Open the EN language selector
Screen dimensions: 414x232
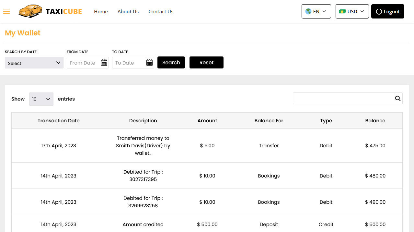coord(316,11)
